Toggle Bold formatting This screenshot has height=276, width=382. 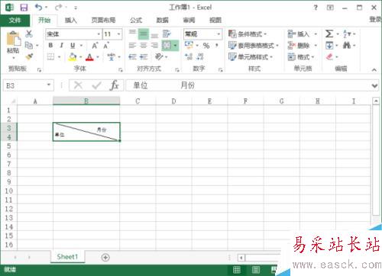click(x=50, y=45)
